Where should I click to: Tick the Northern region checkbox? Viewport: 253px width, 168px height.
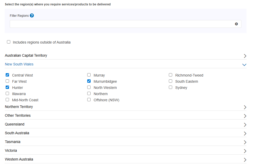[89, 94]
